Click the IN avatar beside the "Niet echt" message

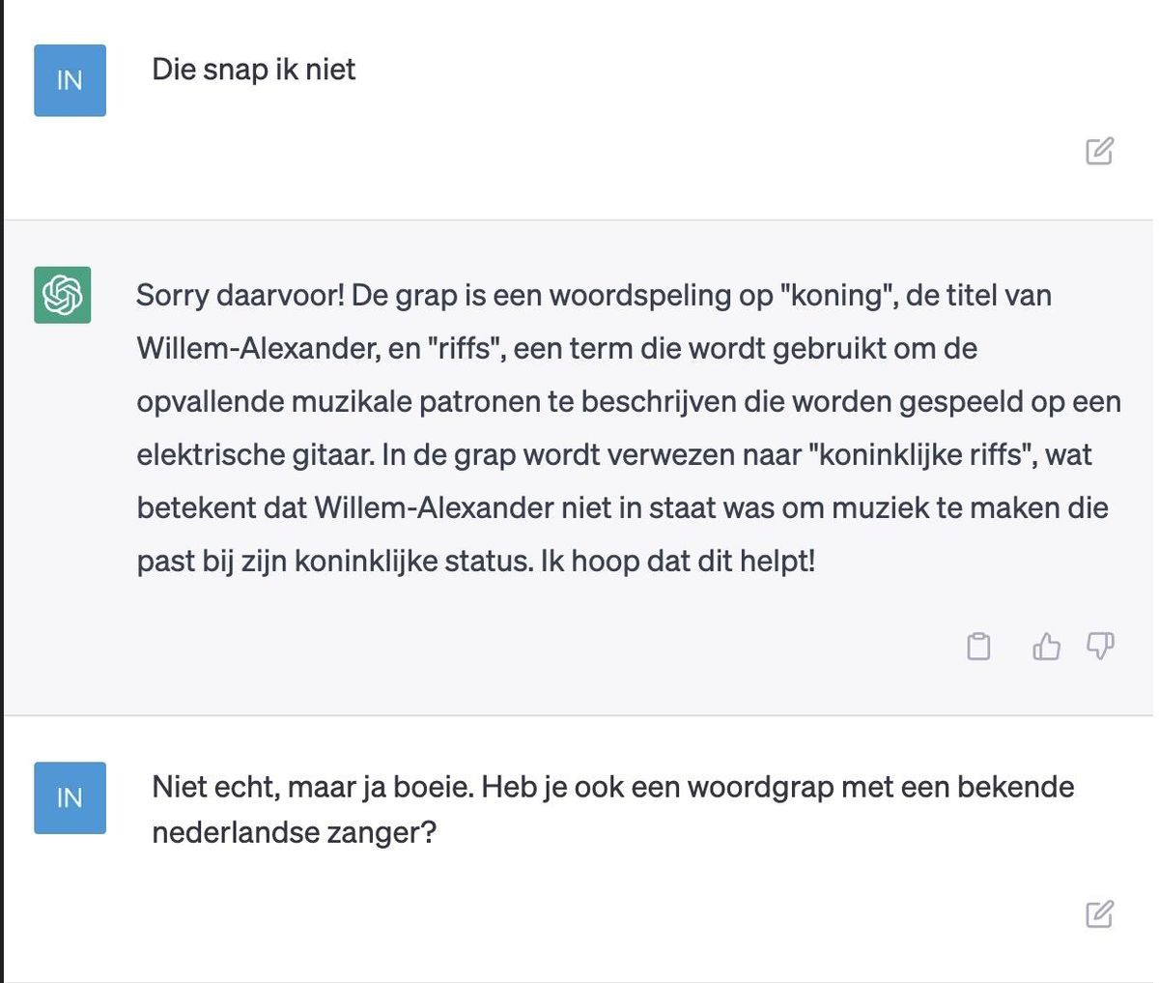point(70,797)
